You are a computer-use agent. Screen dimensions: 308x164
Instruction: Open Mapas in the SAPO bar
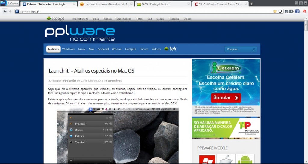click(160, 19)
